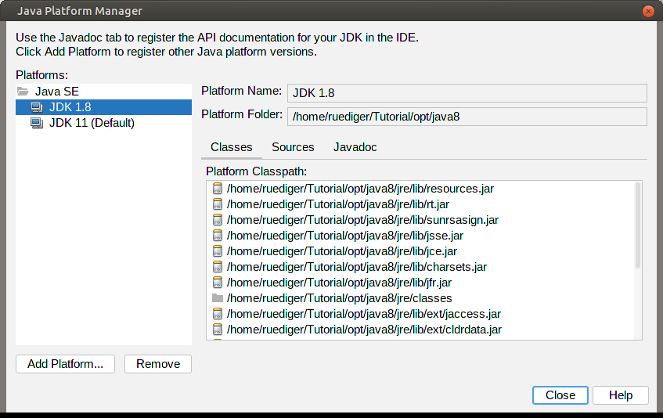Viewport: 663px width, 418px height.
Task: Click the JDK 11 (Default) platform icon
Action: tap(37, 123)
